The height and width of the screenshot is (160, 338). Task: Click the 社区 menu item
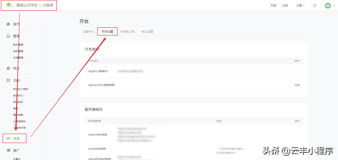tap(285, 5)
